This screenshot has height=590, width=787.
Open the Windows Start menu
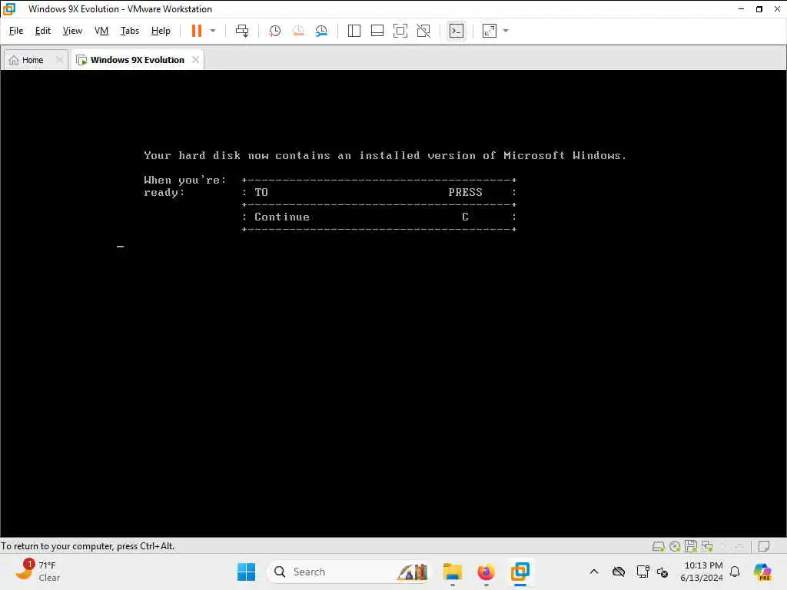tap(246, 572)
